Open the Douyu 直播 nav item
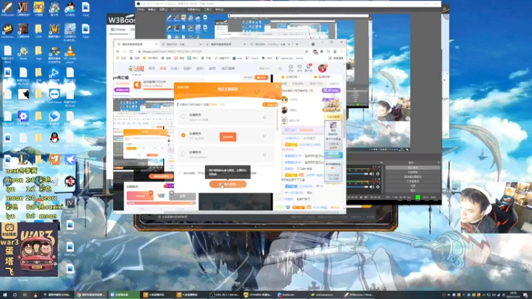The width and height of the screenshot is (532, 299). 163,68
